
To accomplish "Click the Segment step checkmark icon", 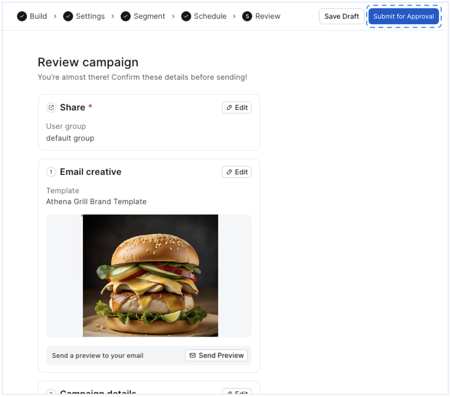I will [x=126, y=16].
